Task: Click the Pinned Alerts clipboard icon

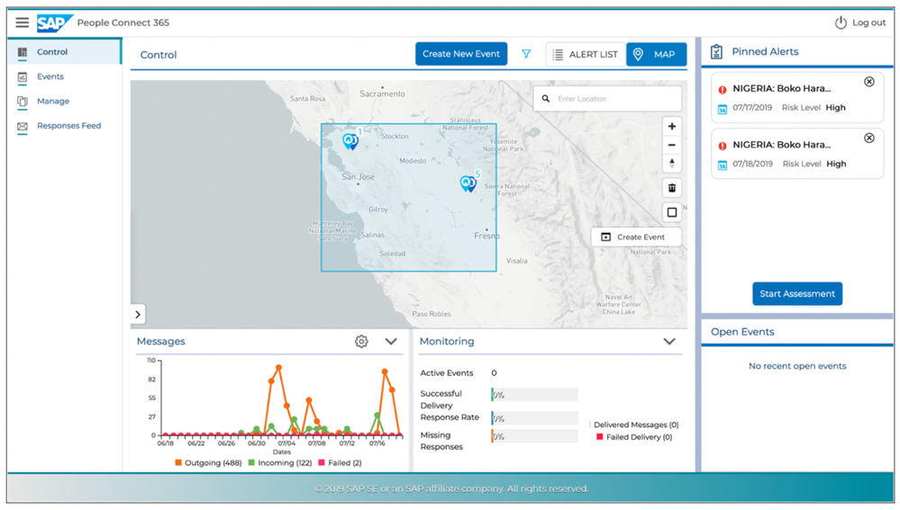Action: pyautogui.click(x=716, y=51)
